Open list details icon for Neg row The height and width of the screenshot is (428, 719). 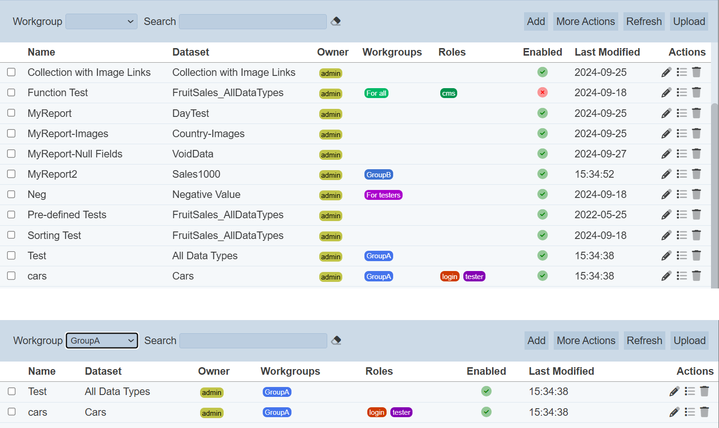click(x=681, y=194)
